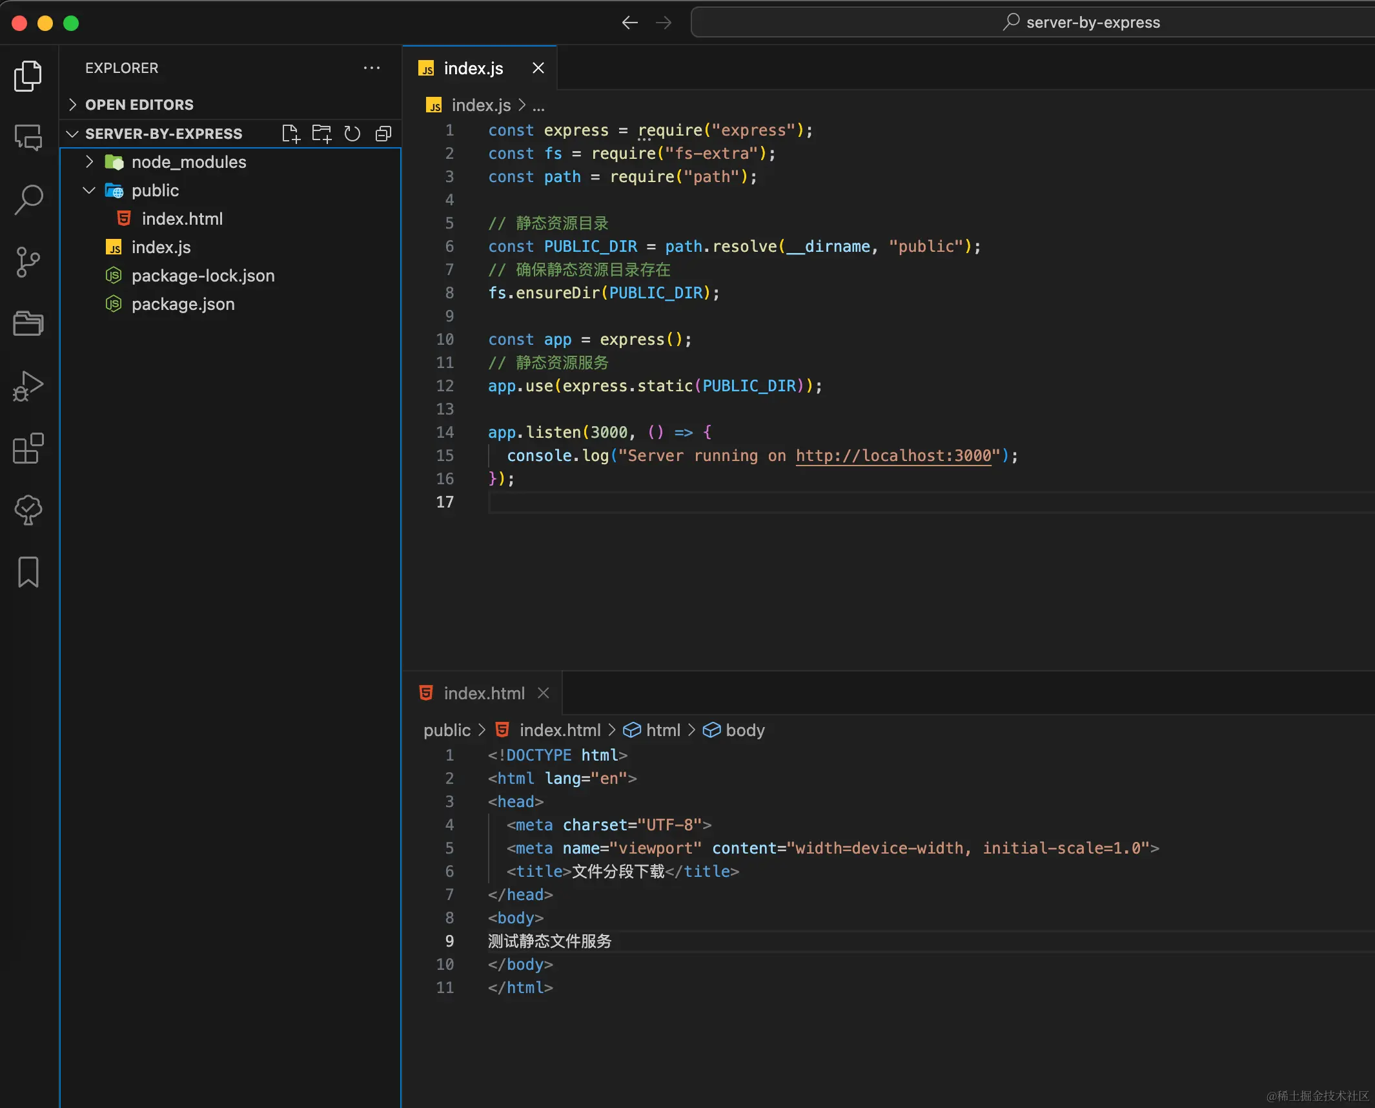Click the yellow macOS minimize button
This screenshot has height=1108, width=1375.
click(45, 23)
